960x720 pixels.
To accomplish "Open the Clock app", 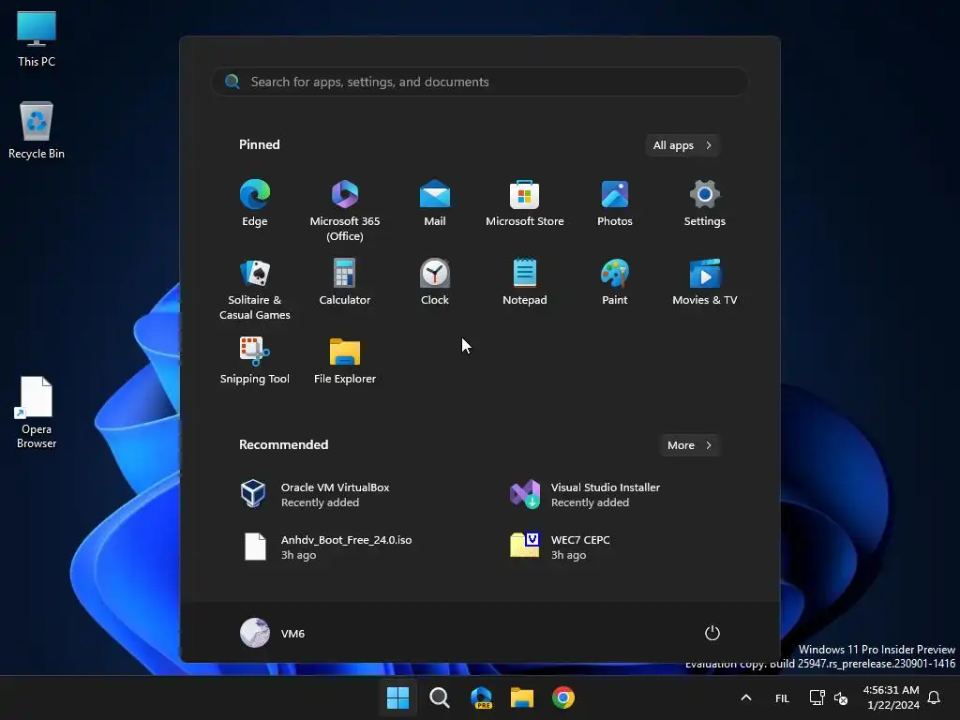I will click(x=435, y=283).
